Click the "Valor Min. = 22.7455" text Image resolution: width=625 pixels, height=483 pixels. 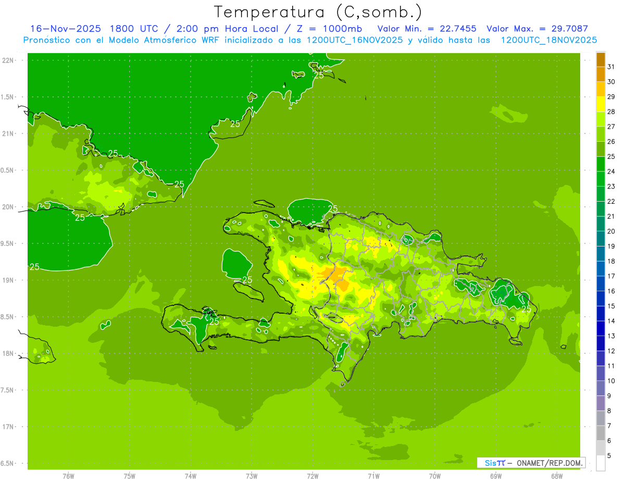tap(427, 29)
